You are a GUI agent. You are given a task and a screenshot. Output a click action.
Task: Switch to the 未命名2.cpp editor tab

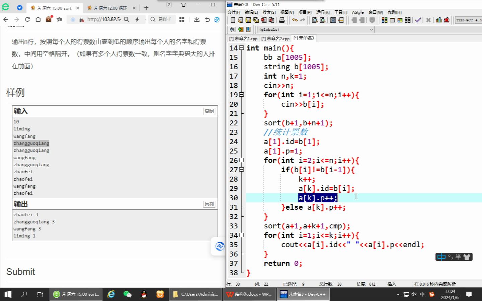275,38
